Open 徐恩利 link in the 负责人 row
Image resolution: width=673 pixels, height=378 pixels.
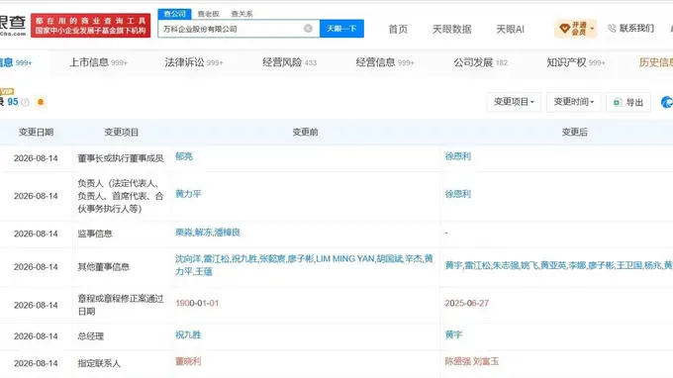coord(457,194)
